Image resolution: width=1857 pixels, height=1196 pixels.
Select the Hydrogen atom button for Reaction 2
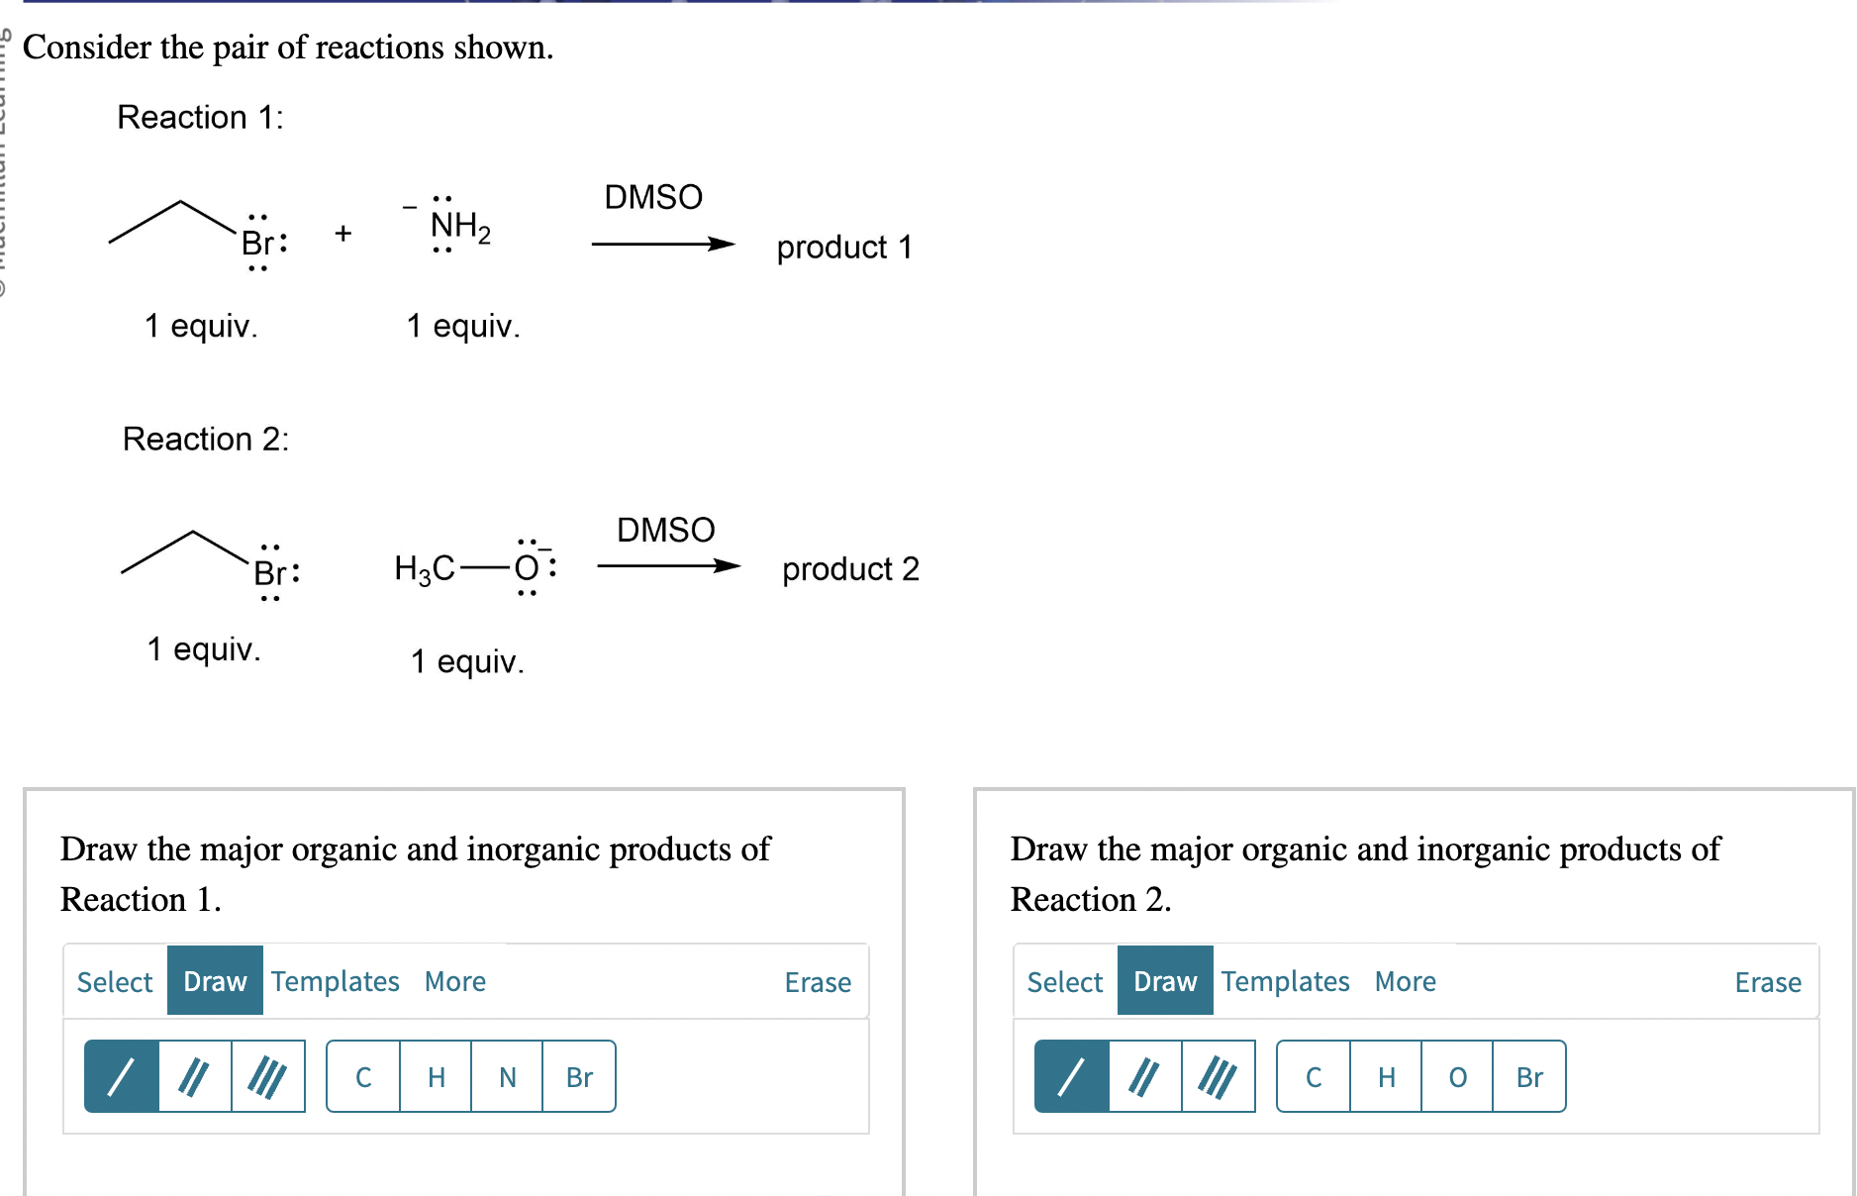(x=1386, y=1077)
